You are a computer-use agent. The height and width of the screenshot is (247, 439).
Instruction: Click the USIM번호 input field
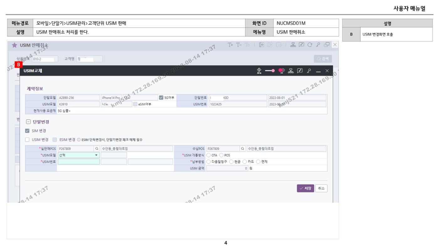pyautogui.click(x=79, y=162)
